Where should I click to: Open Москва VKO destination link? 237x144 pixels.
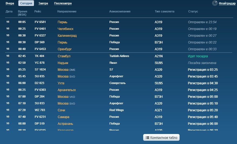[x=66, y=97]
